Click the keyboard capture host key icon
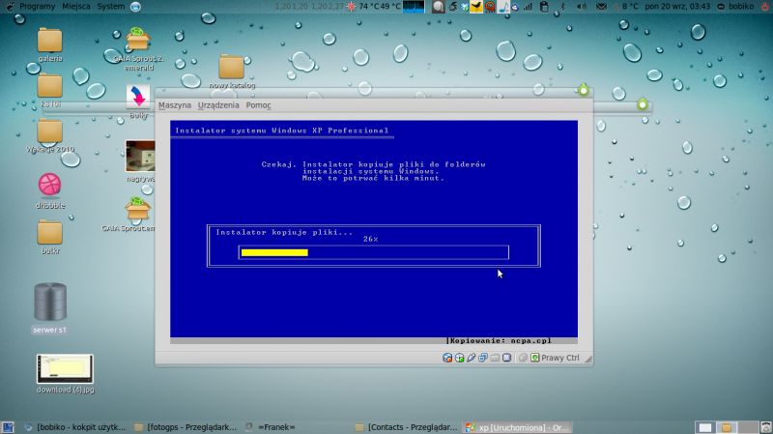The width and height of the screenshot is (773, 434). (x=535, y=358)
